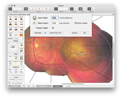Open the Shade tumor tool

coord(21,29)
